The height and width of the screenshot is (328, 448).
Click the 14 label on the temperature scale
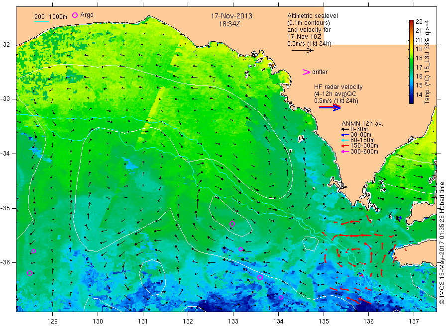click(419, 95)
